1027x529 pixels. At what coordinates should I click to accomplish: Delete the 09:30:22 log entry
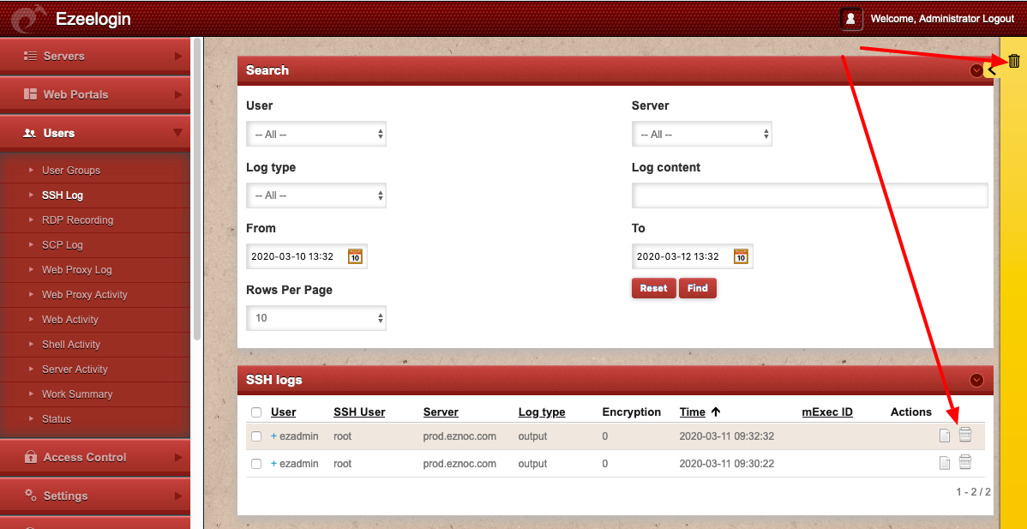(x=964, y=462)
